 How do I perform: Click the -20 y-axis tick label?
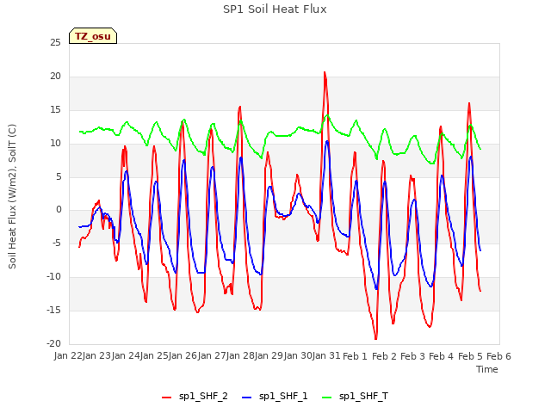pos(54,343)
